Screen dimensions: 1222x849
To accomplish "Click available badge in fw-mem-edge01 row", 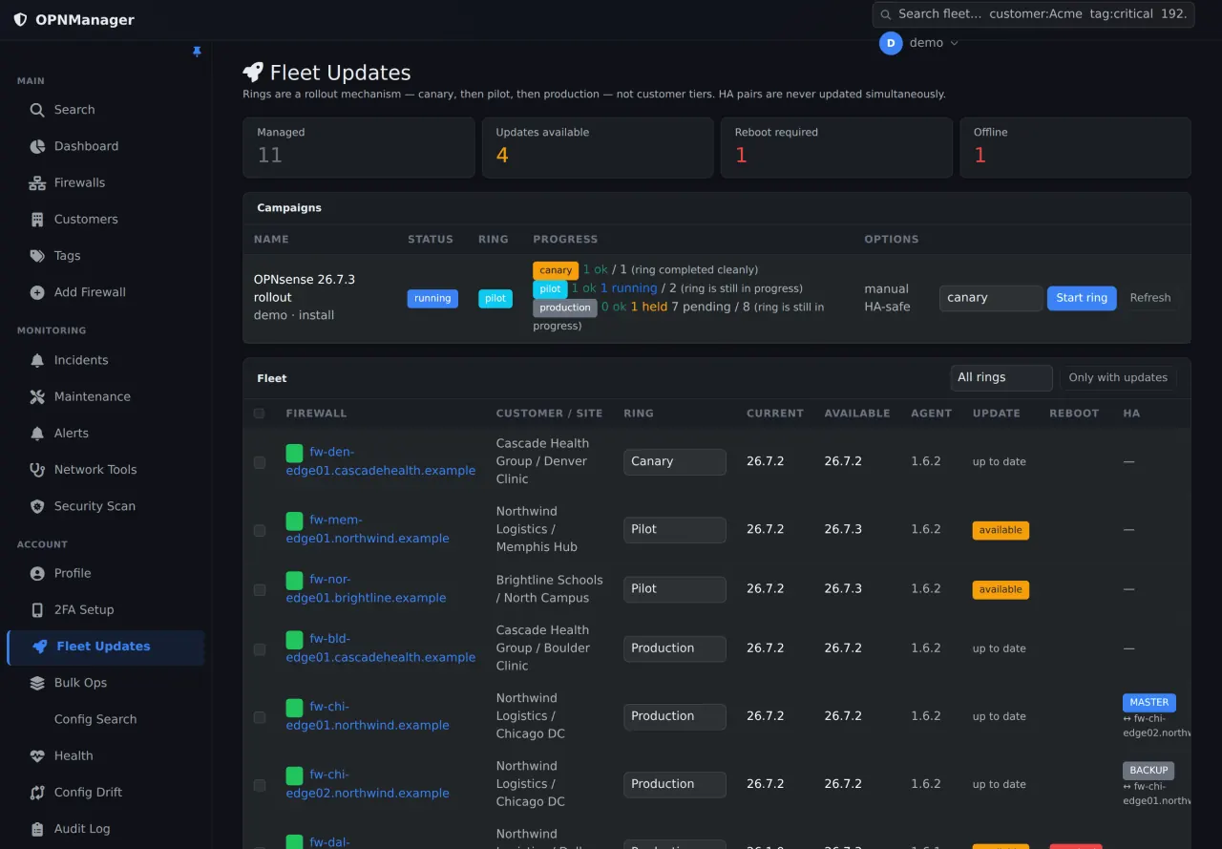I will (x=1001, y=530).
